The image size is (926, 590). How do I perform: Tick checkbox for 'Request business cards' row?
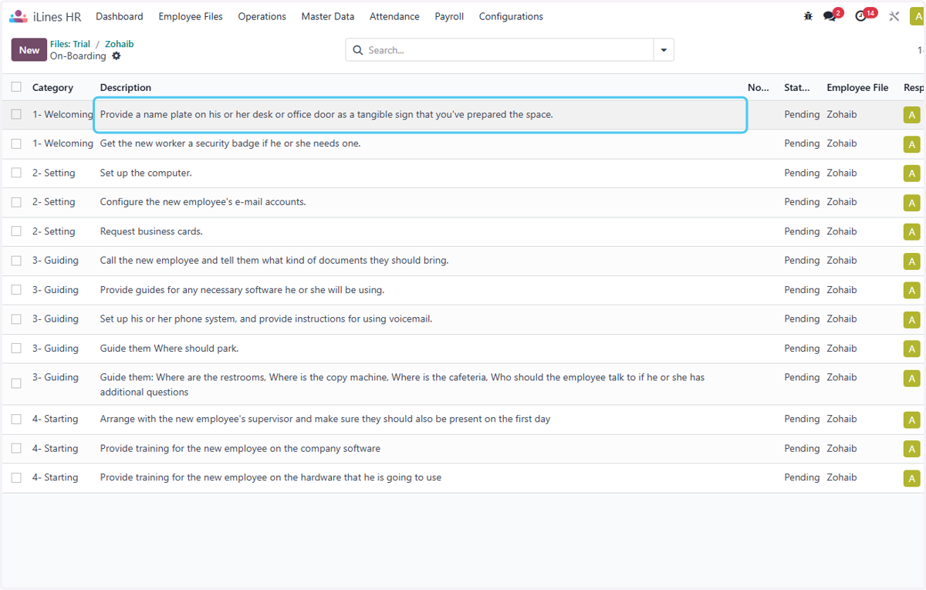pyautogui.click(x=16, y=231)
